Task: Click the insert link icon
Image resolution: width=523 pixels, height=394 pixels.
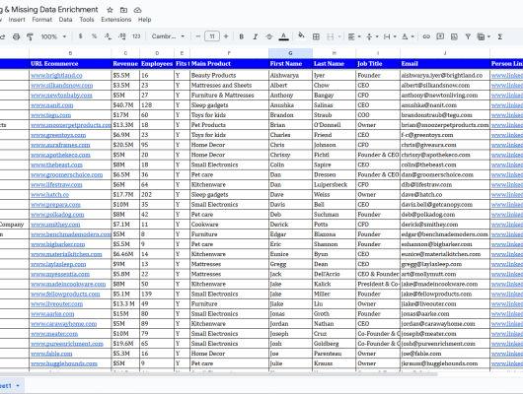Action: (x=426, y=36)
